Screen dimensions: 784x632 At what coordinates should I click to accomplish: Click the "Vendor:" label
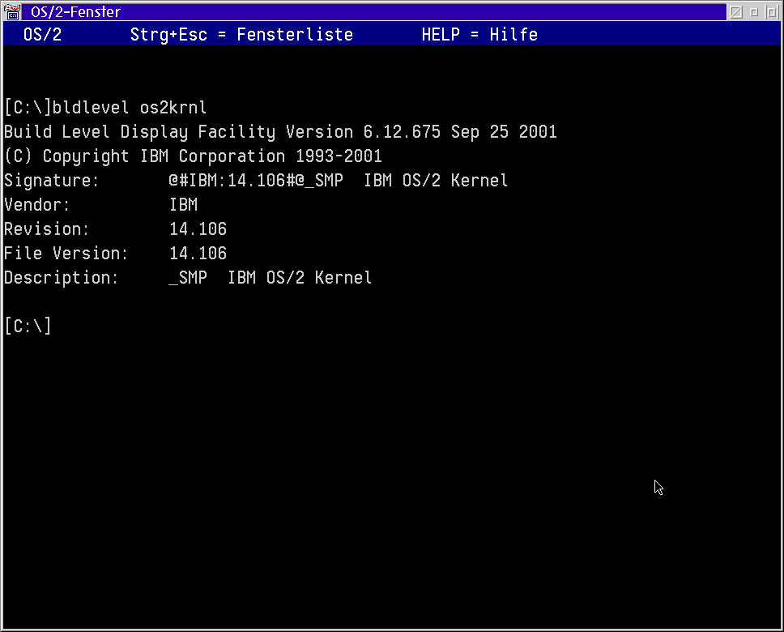tap(37, 205)
